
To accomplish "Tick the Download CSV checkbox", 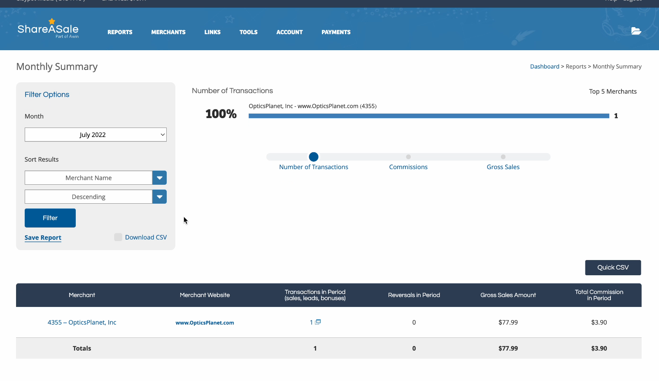I will pyautogui.click(x=118, y=237).
